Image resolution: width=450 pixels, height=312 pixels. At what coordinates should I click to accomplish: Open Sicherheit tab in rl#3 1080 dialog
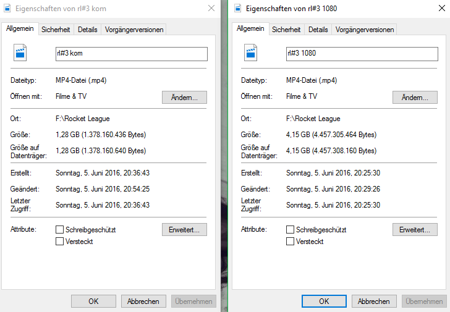(x=287, y=30)
